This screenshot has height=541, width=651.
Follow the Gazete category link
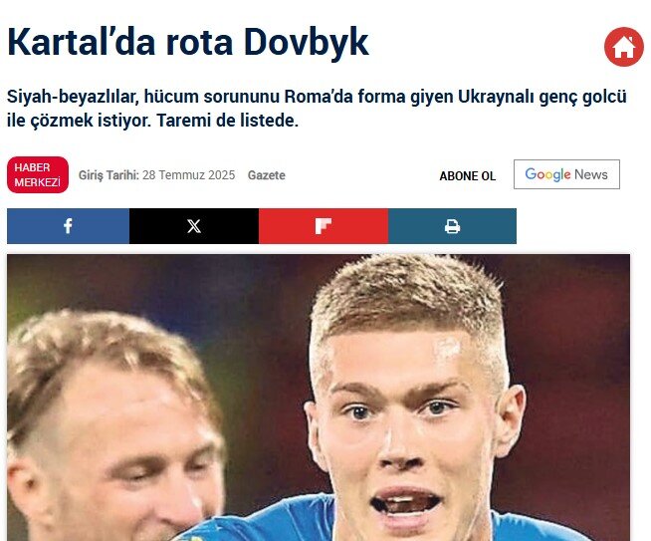(267, 175)
